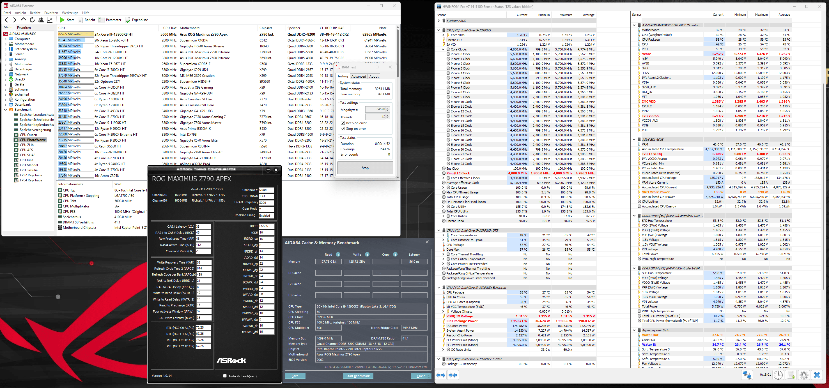Collapse Aquacomputer Octo sensor group
Viewport: 829px width, 388px height.
pyautogui.click(x=634, y=330)
